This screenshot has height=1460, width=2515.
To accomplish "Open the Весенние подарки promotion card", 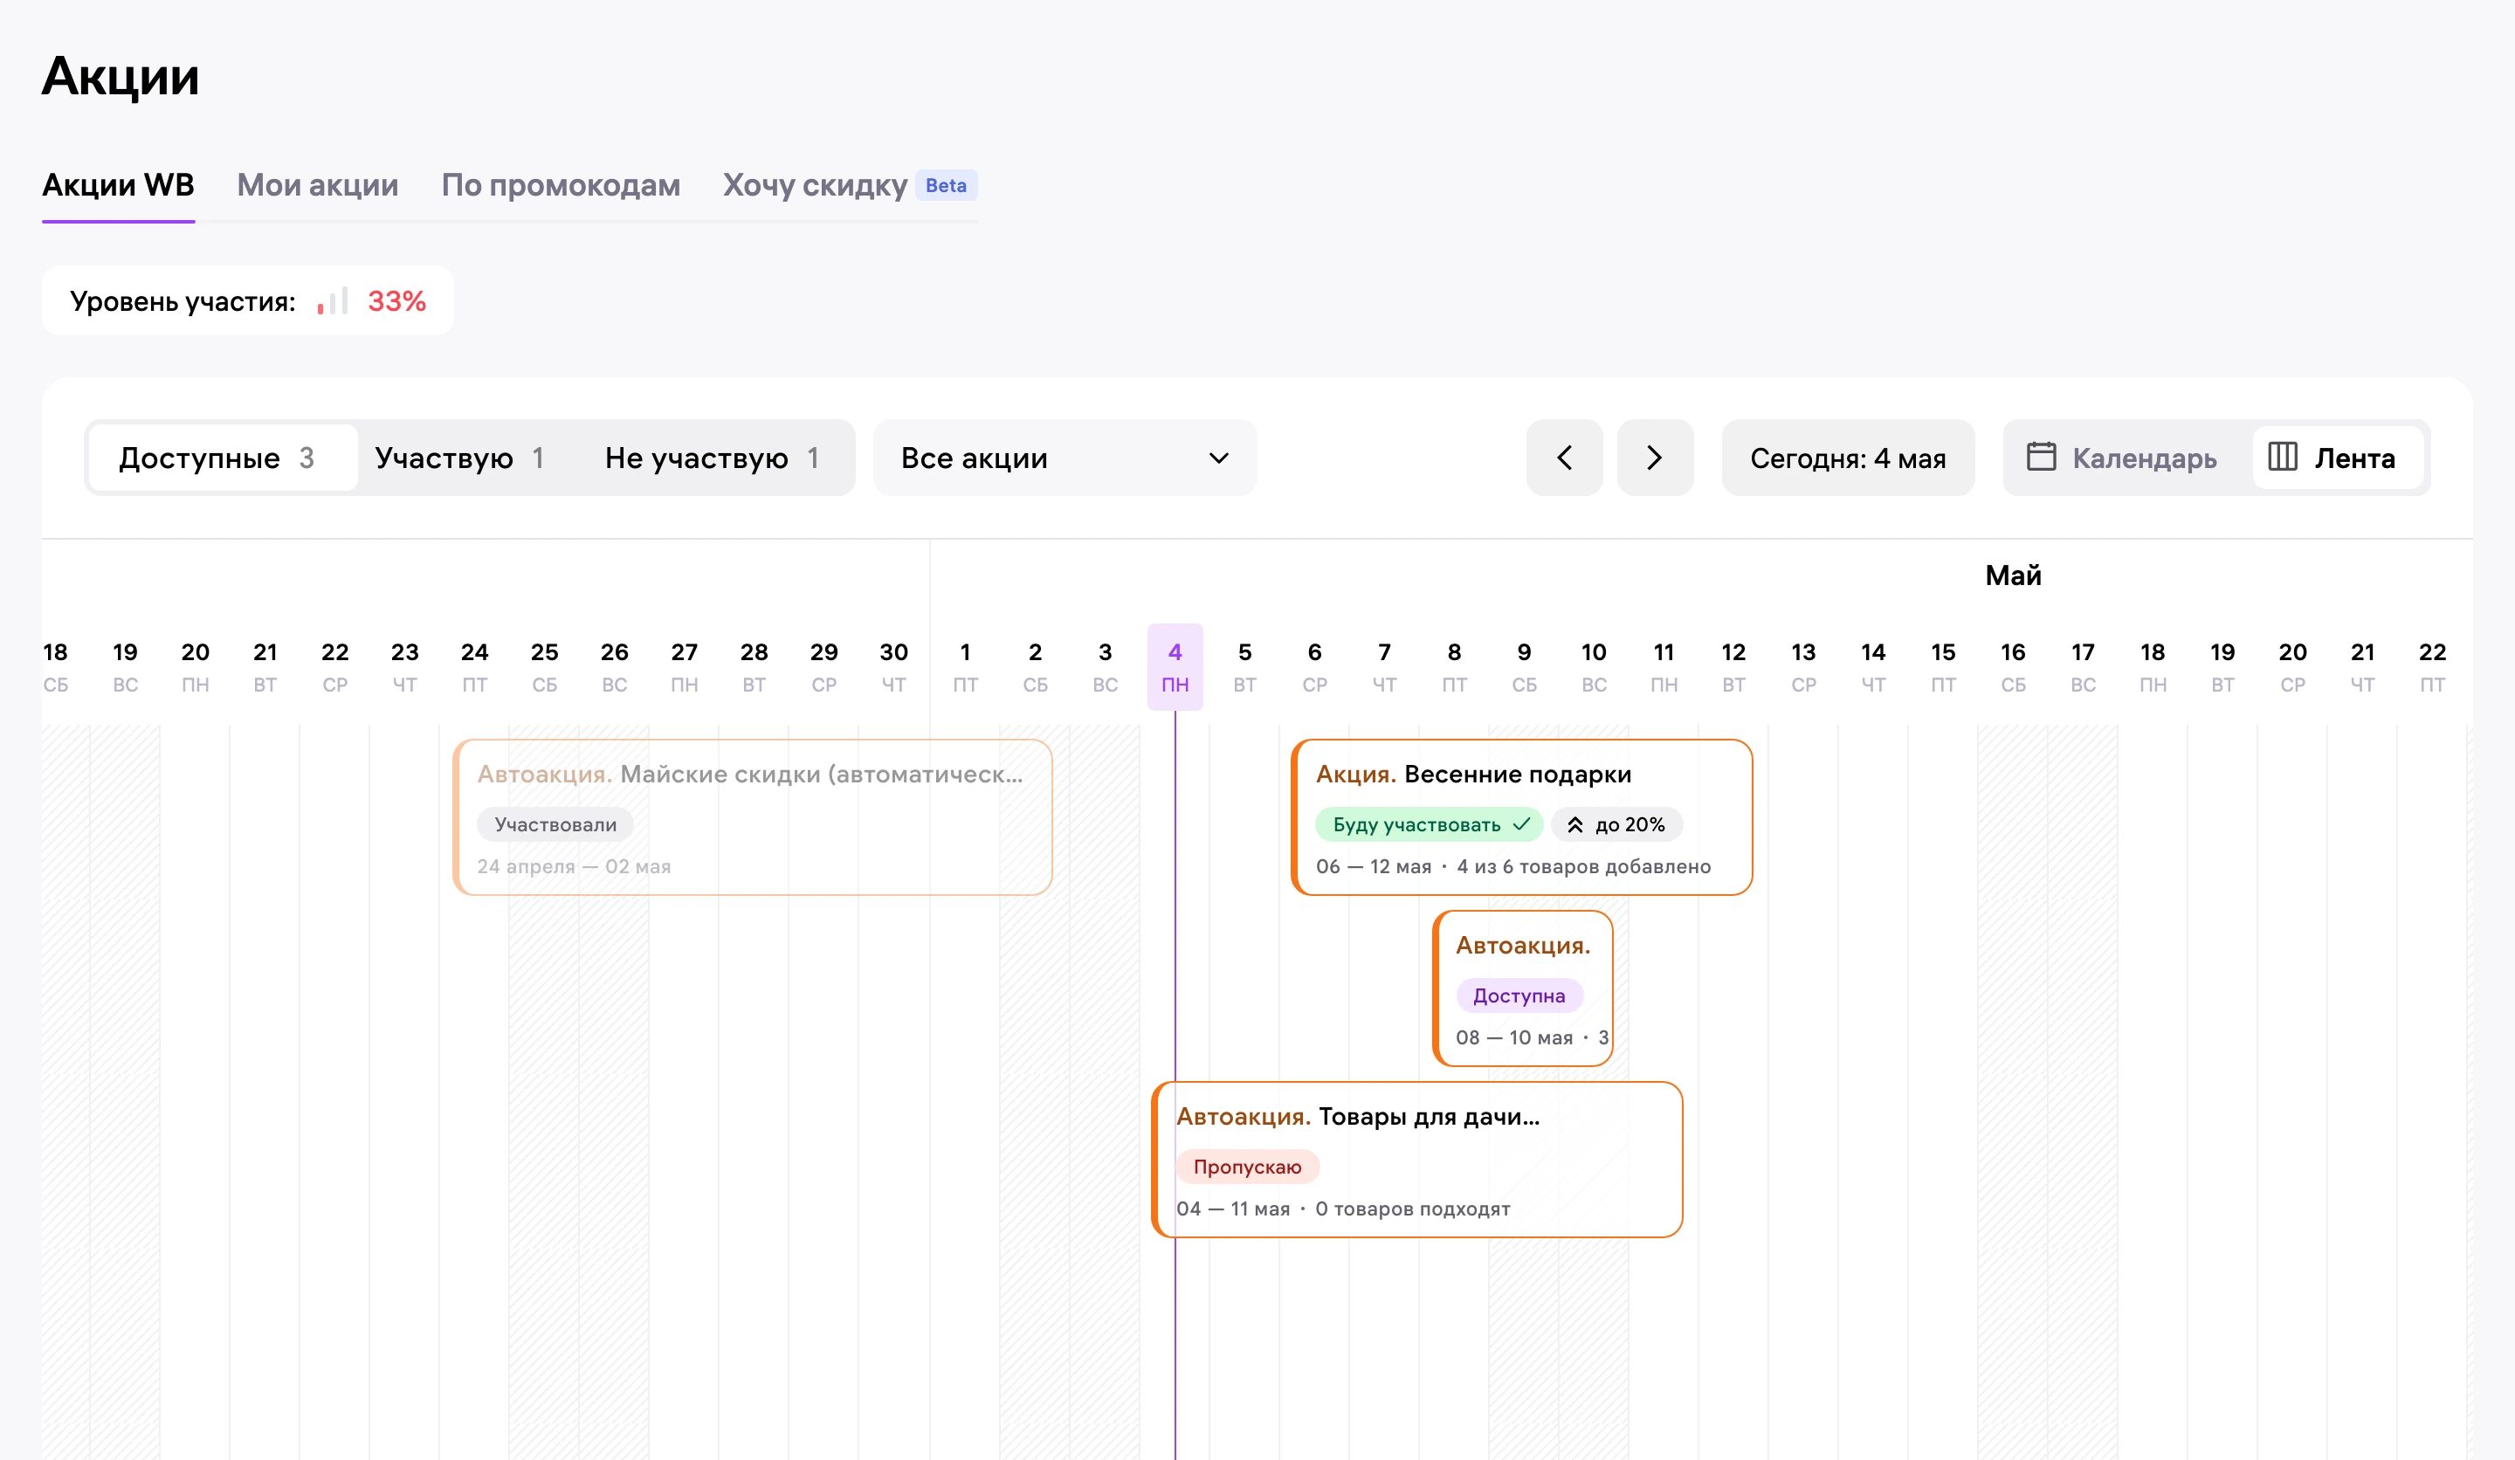I will (1522, 817).
